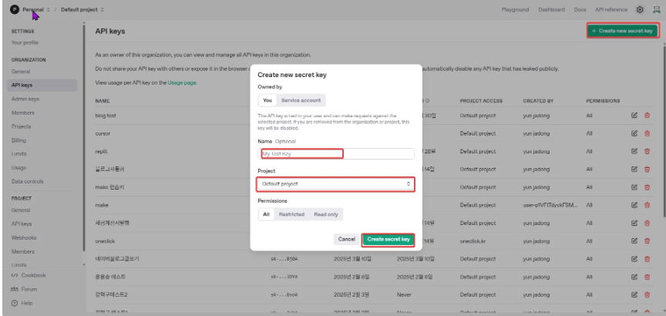Delete the 강혁구테스트2 API key

click(647, 294)
